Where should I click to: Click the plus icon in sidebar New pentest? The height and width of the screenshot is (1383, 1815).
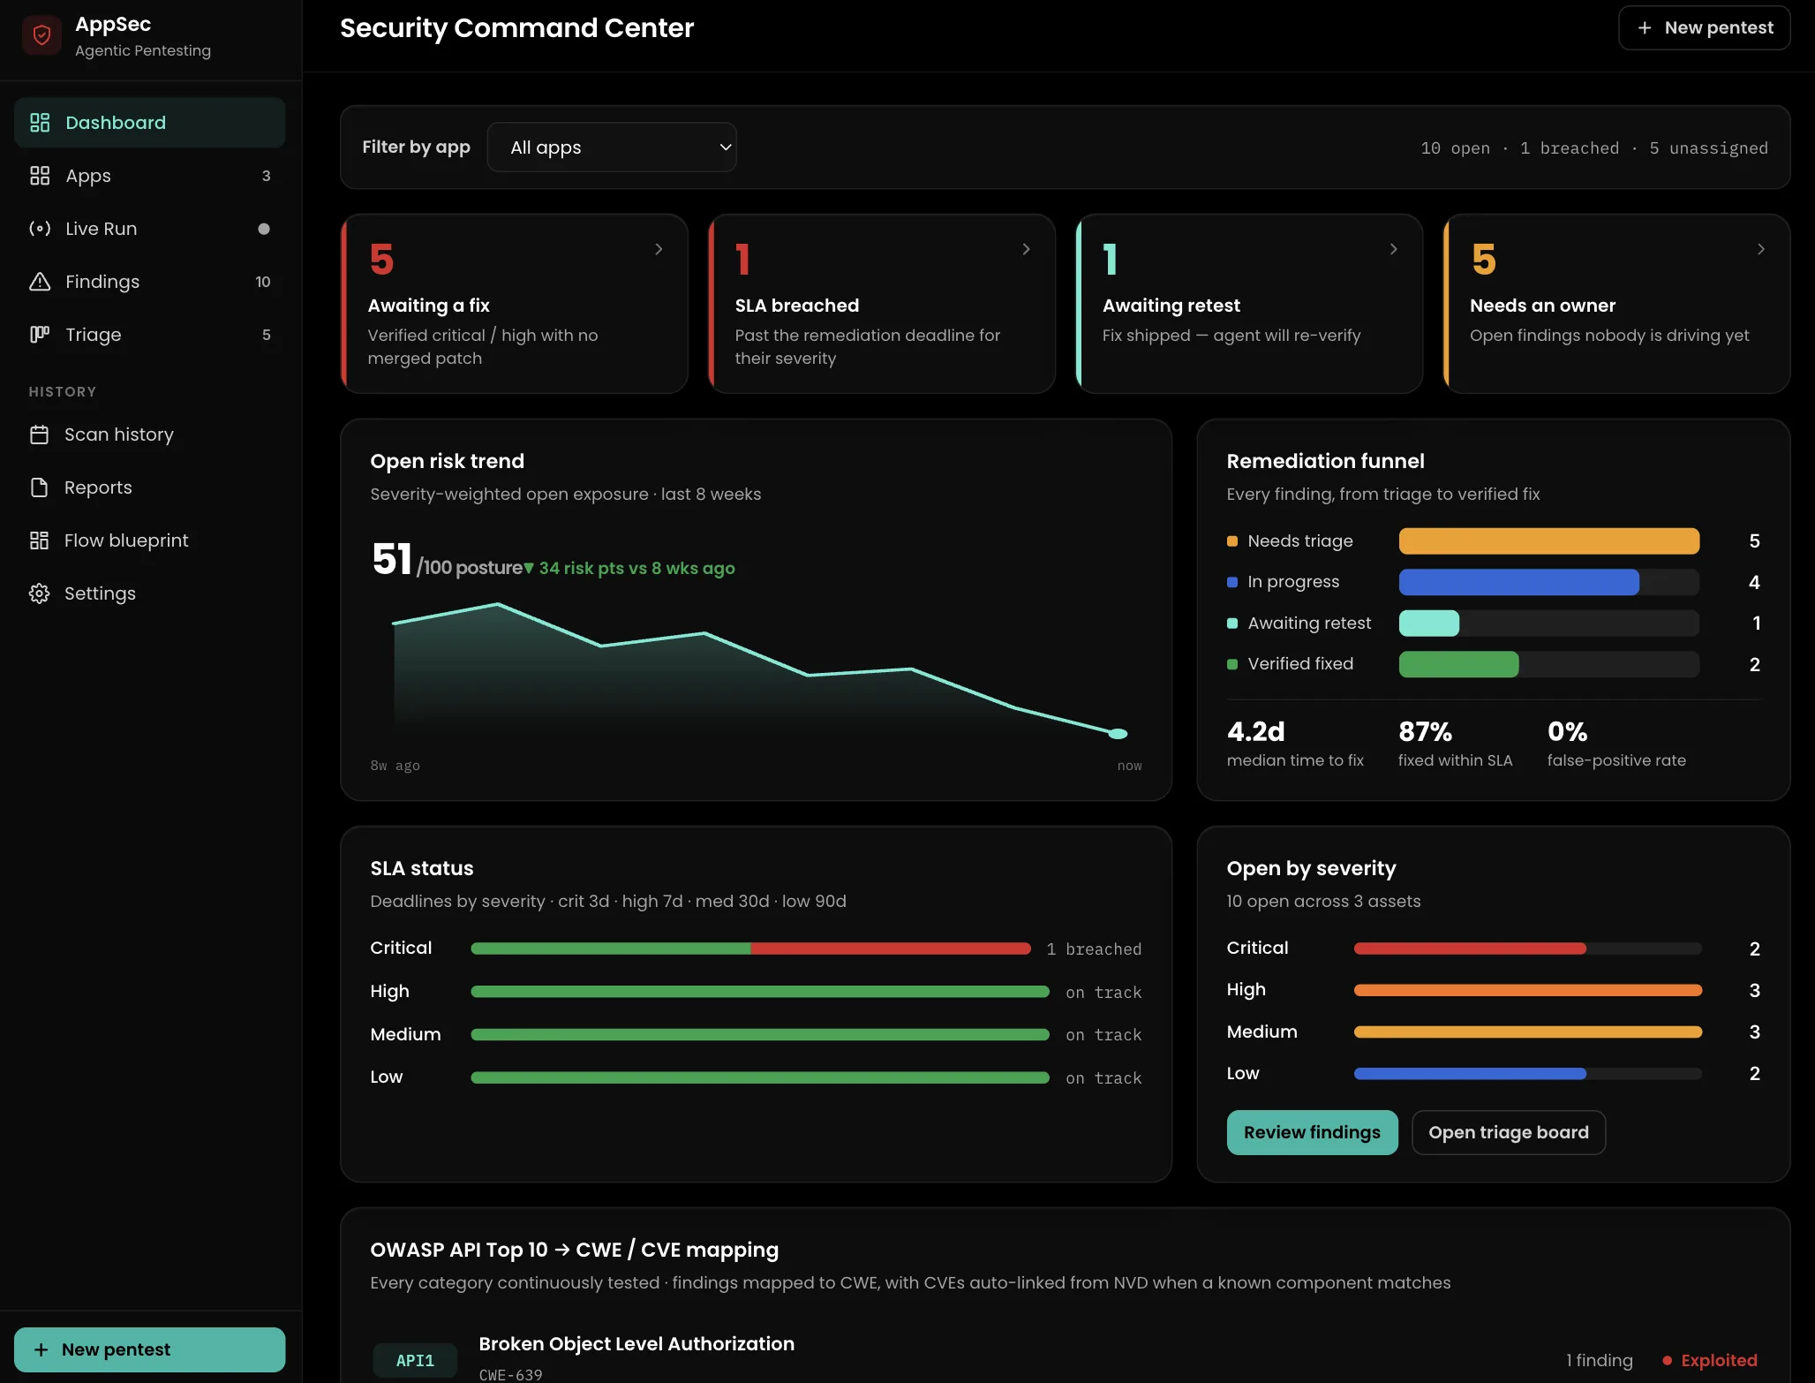pyautogui.click(x=41, y=1349)
